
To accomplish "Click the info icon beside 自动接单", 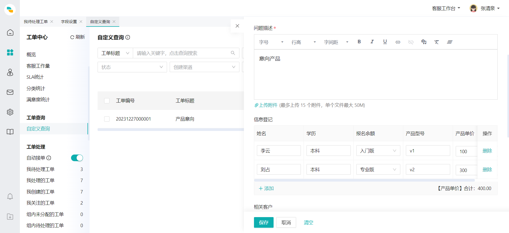I will pyautogui.click(x=49, y=158).
